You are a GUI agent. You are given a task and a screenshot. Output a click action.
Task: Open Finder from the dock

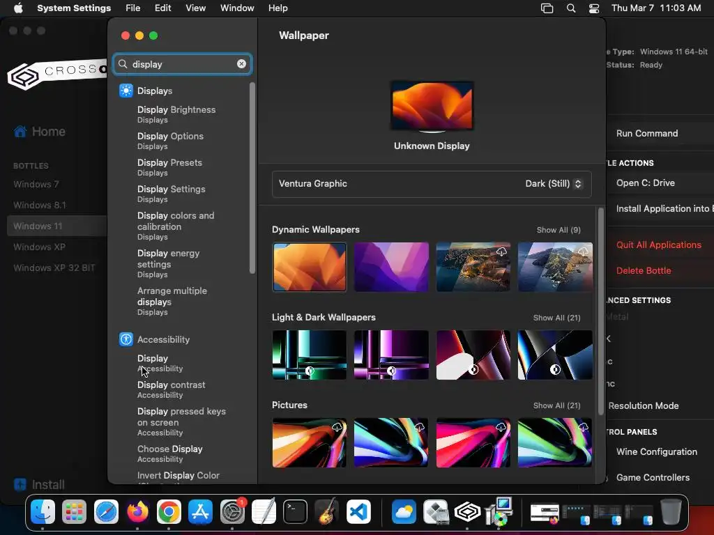tap(43, 511)
